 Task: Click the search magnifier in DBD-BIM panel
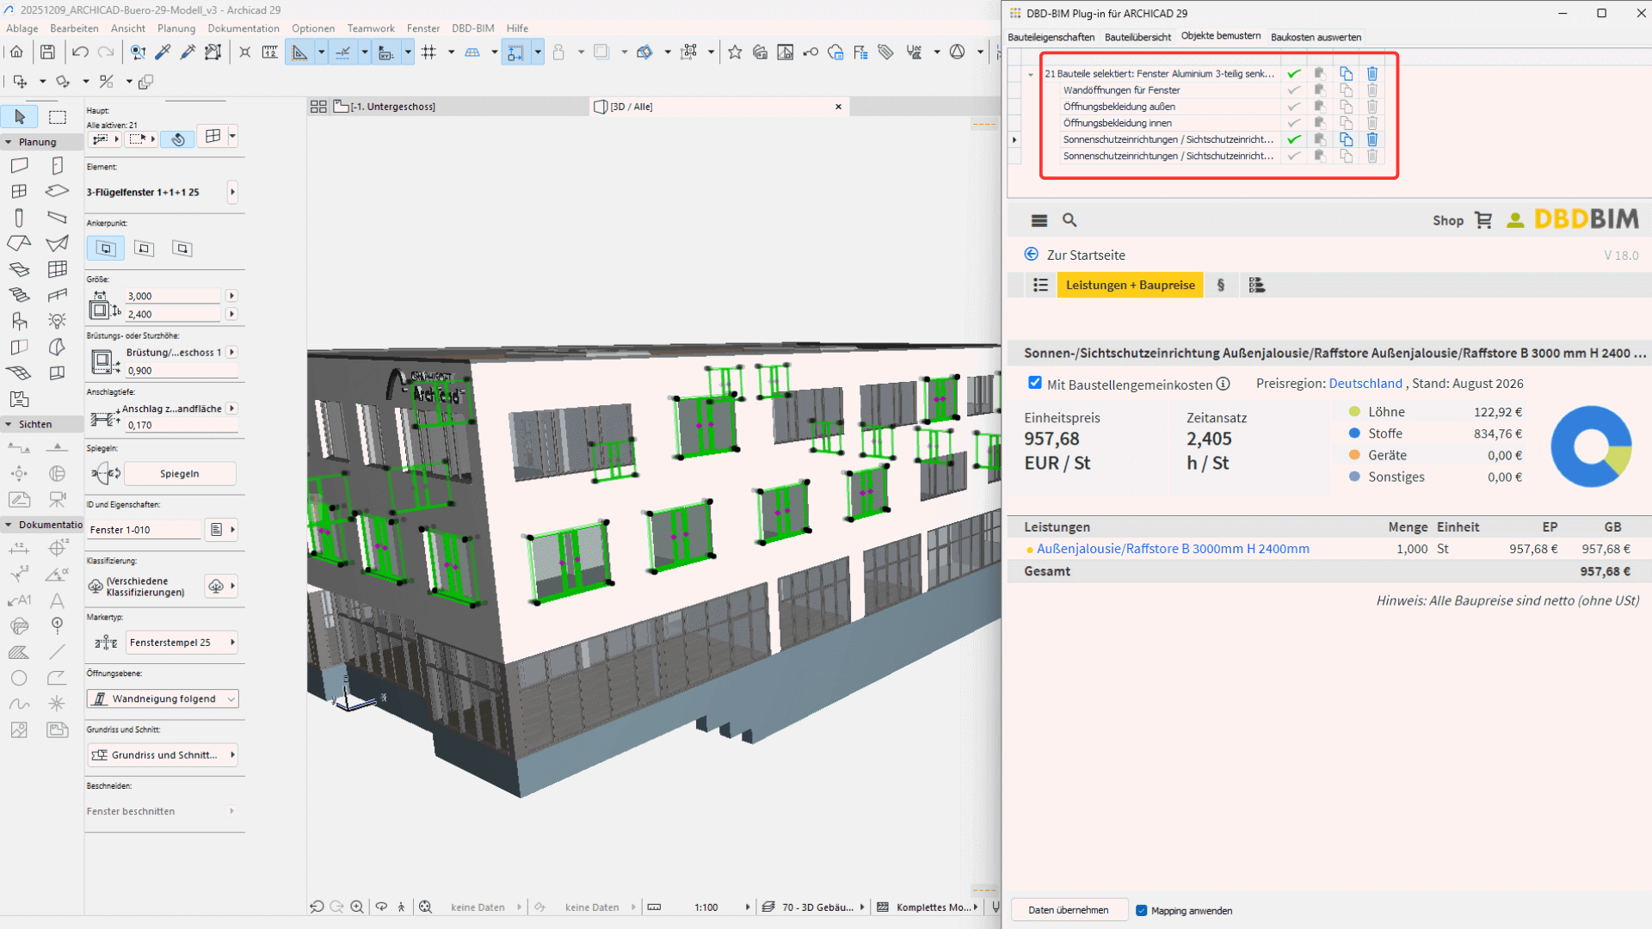click(x=1069, y=220)
